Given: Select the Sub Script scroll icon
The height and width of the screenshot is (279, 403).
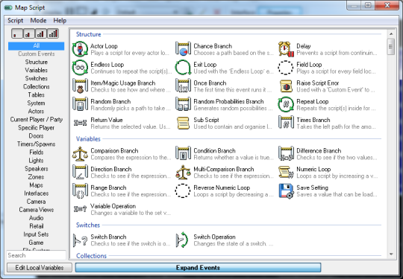Looking at the screenshot, I should pyautogui.click(x=183, y=123).
